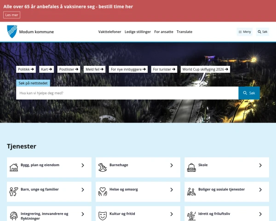This screenshot has height=221, width=276.
Task: Click the arrow icon on the Kart shortcut
Action: click(x=50, y=69)
